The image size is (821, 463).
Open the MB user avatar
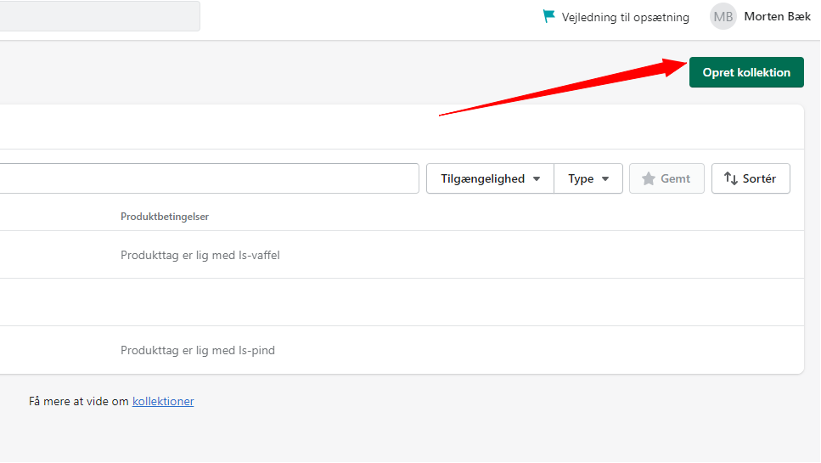pyautogui.click(x=723, y=16)
